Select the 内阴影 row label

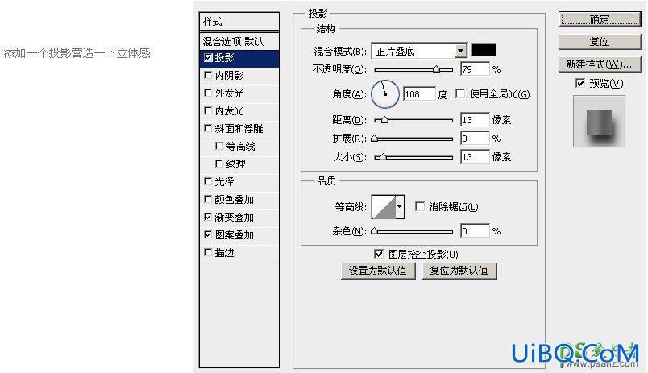230,75
